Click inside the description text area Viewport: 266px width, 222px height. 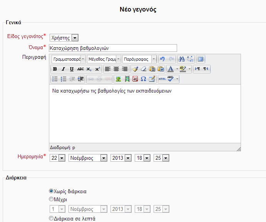[x=145, y=114]
